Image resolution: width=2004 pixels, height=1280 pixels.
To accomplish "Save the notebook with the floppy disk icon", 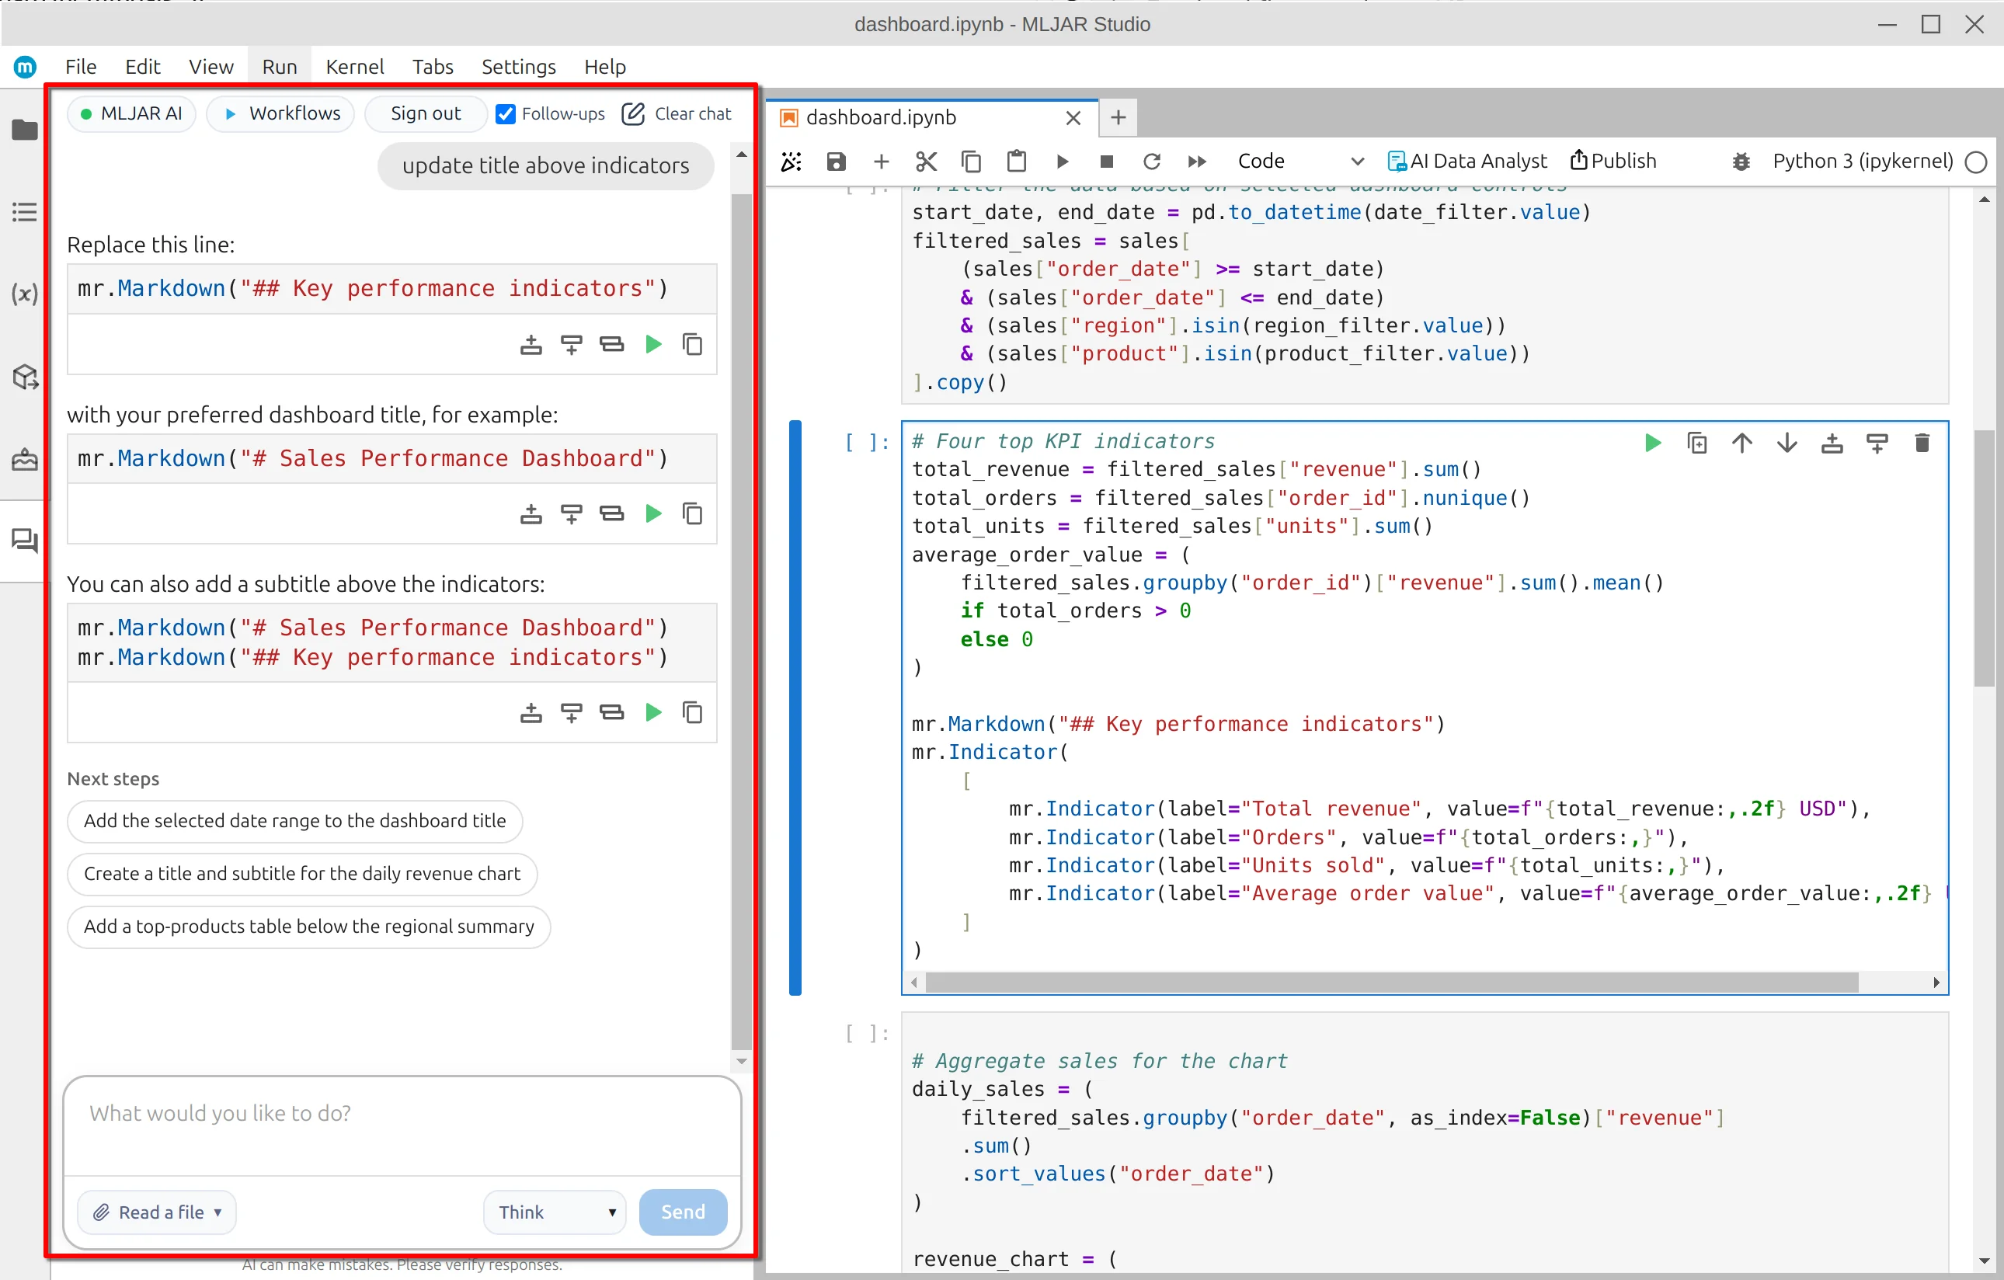I will 837,162.
